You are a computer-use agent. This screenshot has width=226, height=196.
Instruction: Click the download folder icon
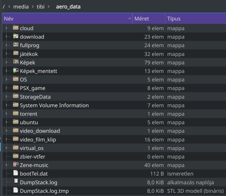point(16,36)
